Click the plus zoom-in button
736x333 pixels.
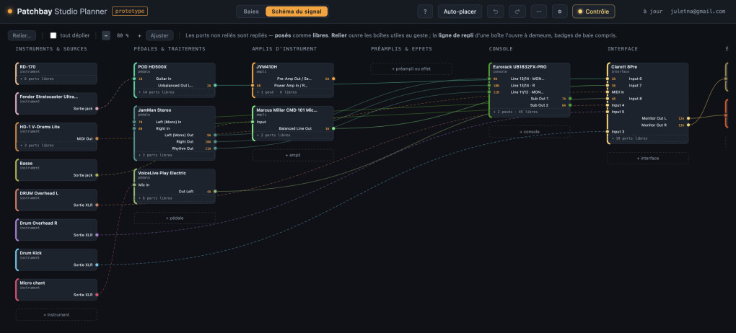tap(139, 35)
